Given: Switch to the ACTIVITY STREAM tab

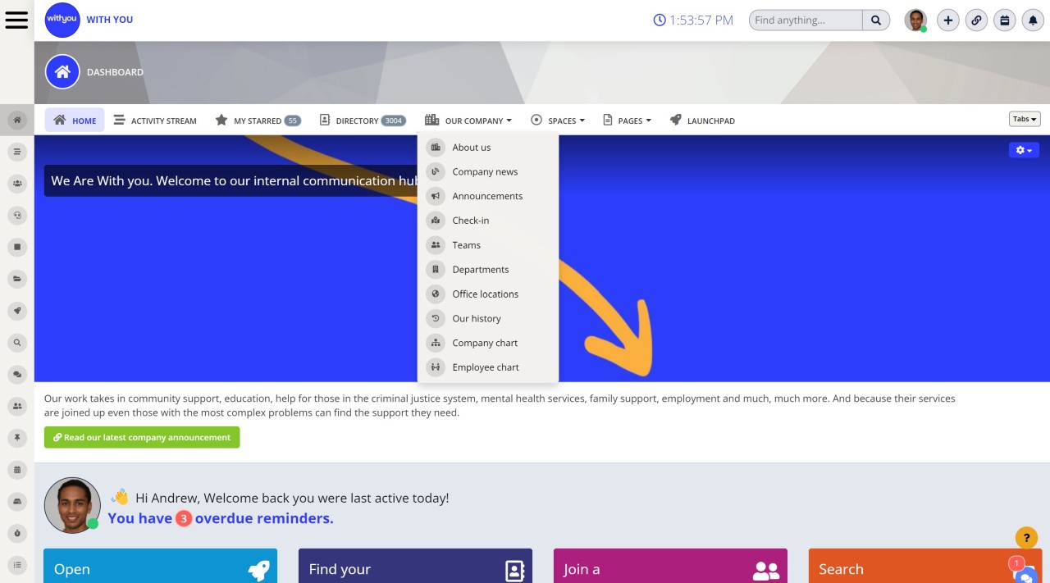Looking at the screenshot, I should click(x=155, y=120).
